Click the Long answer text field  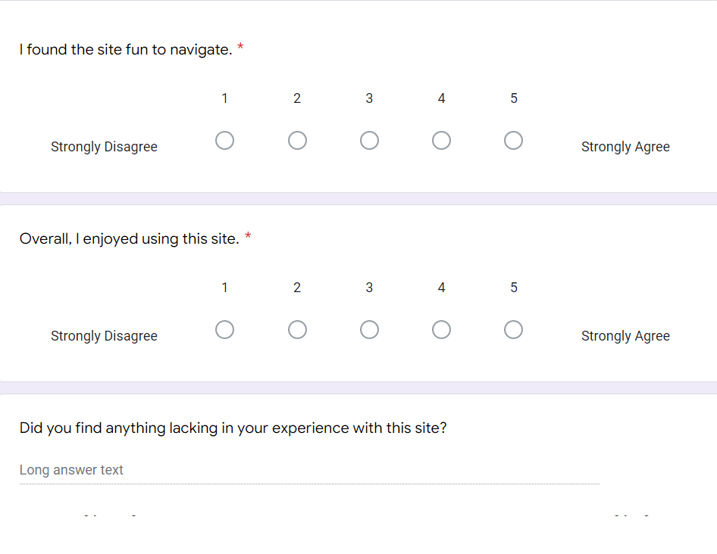coord(309,471)
